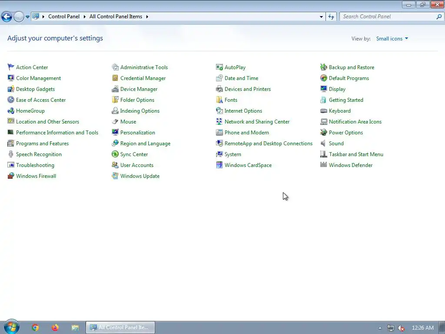
Task: Click the Date and Time clock icon
Action: click(219, 78)
